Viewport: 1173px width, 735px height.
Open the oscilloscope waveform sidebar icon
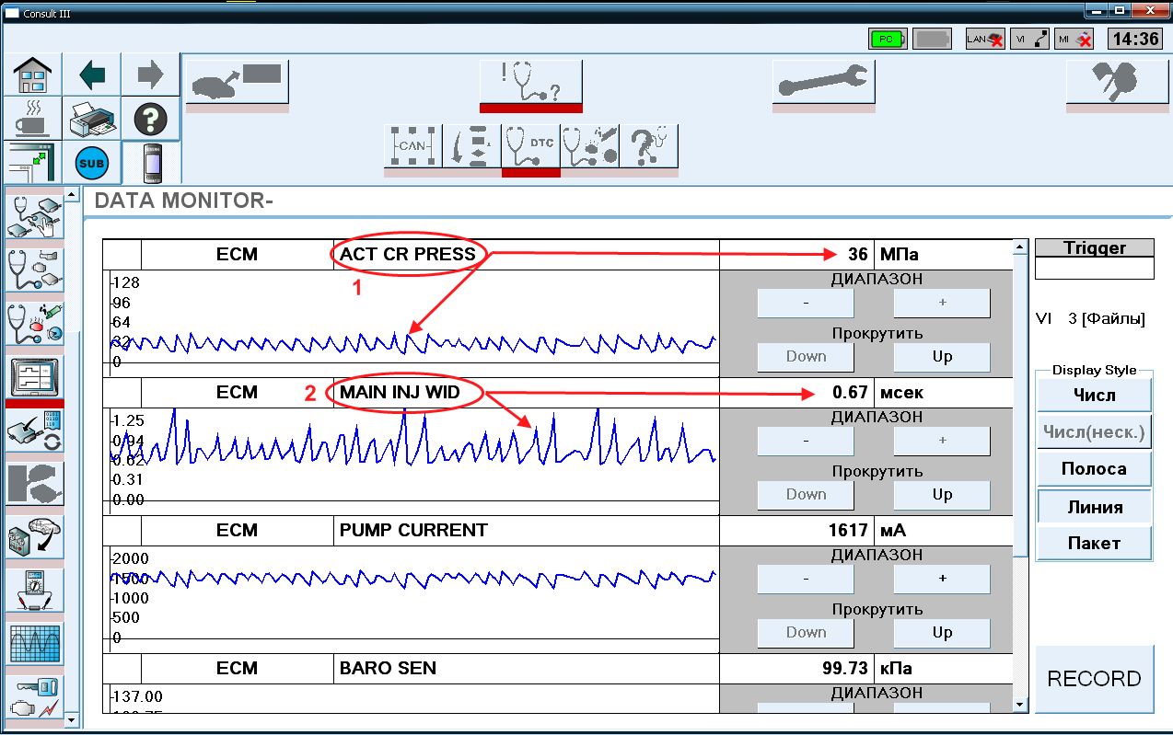point(35,642)
